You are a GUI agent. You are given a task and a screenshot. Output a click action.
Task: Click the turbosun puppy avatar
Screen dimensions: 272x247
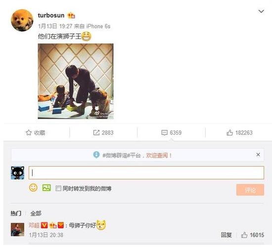point(22,20)
